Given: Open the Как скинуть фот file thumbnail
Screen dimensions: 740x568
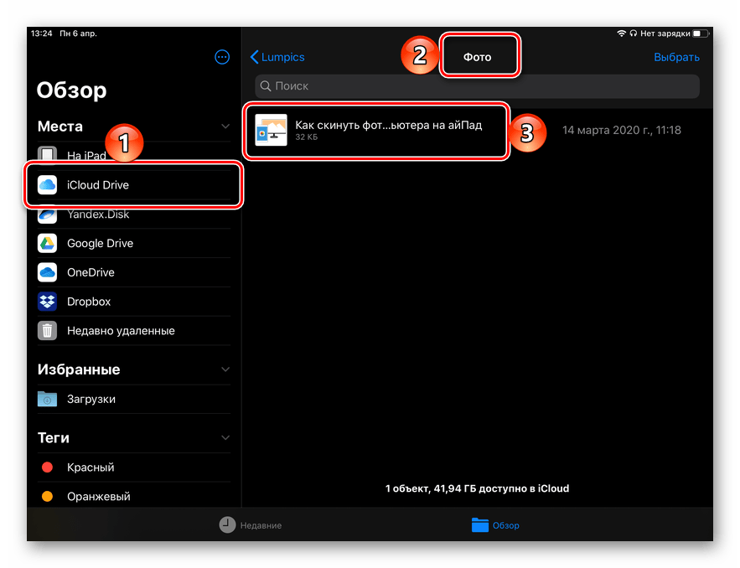Looking at the screenshot, I should [271, 130].
